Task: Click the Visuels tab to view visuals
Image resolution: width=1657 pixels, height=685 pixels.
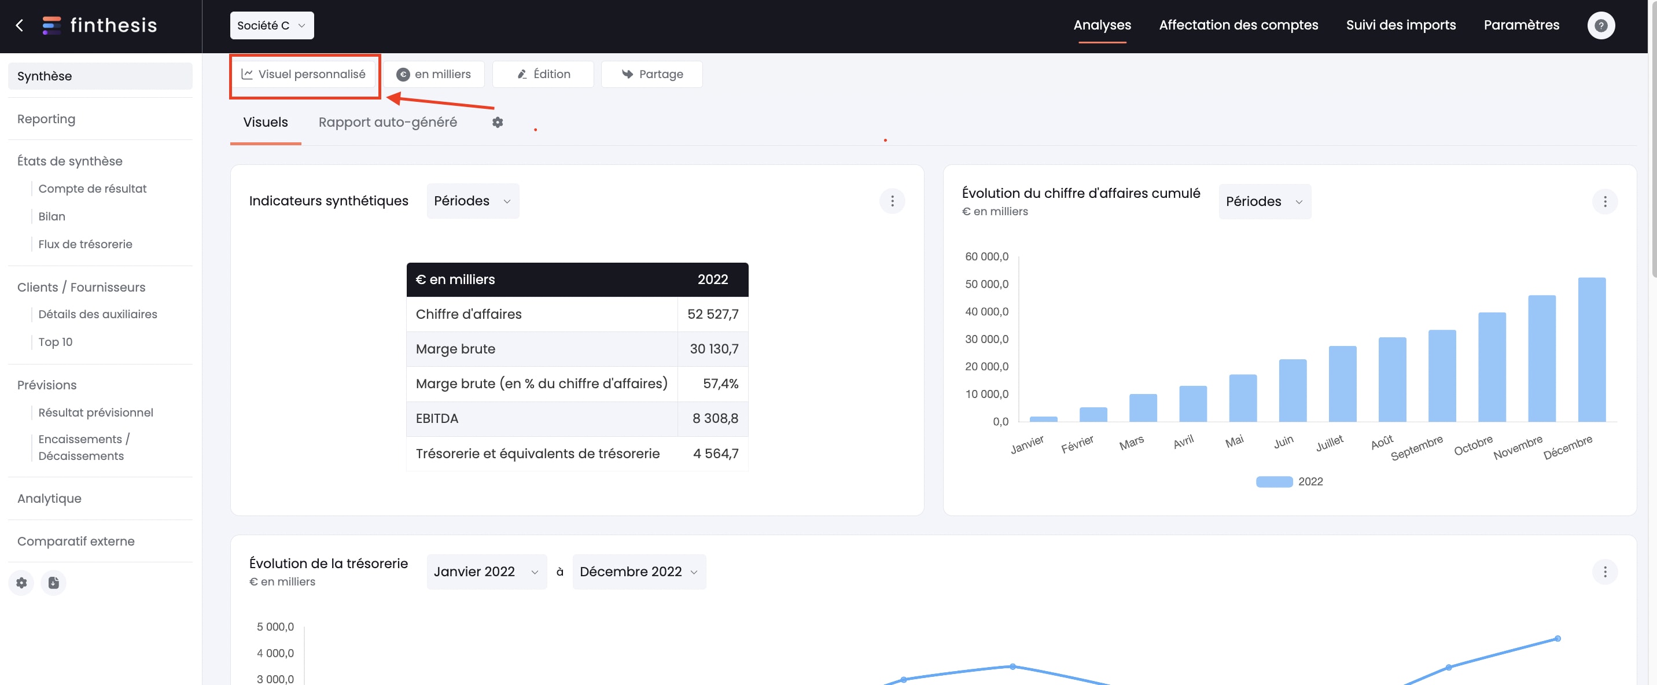Action: [x=265, y=121]
